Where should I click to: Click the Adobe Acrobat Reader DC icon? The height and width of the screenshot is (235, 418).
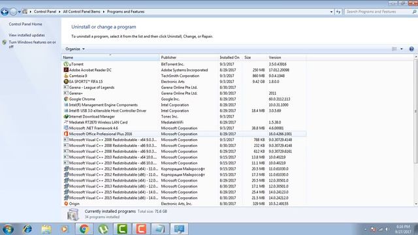click(66, 70)
